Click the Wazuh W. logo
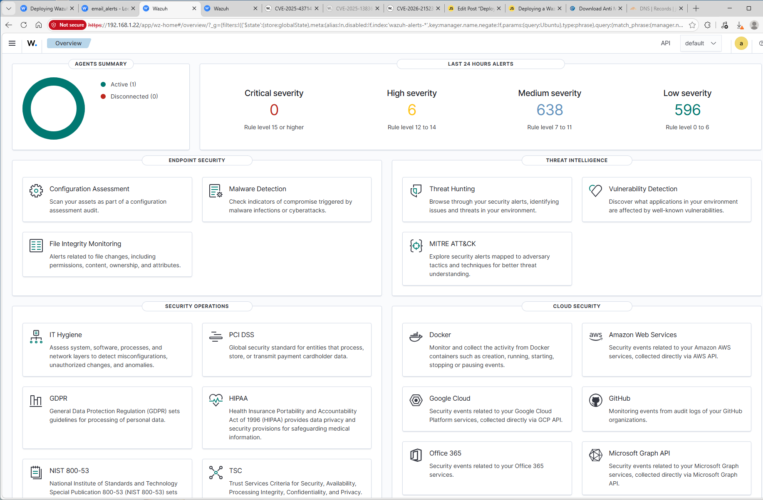The image size is (763, 500). pos(32,43)
